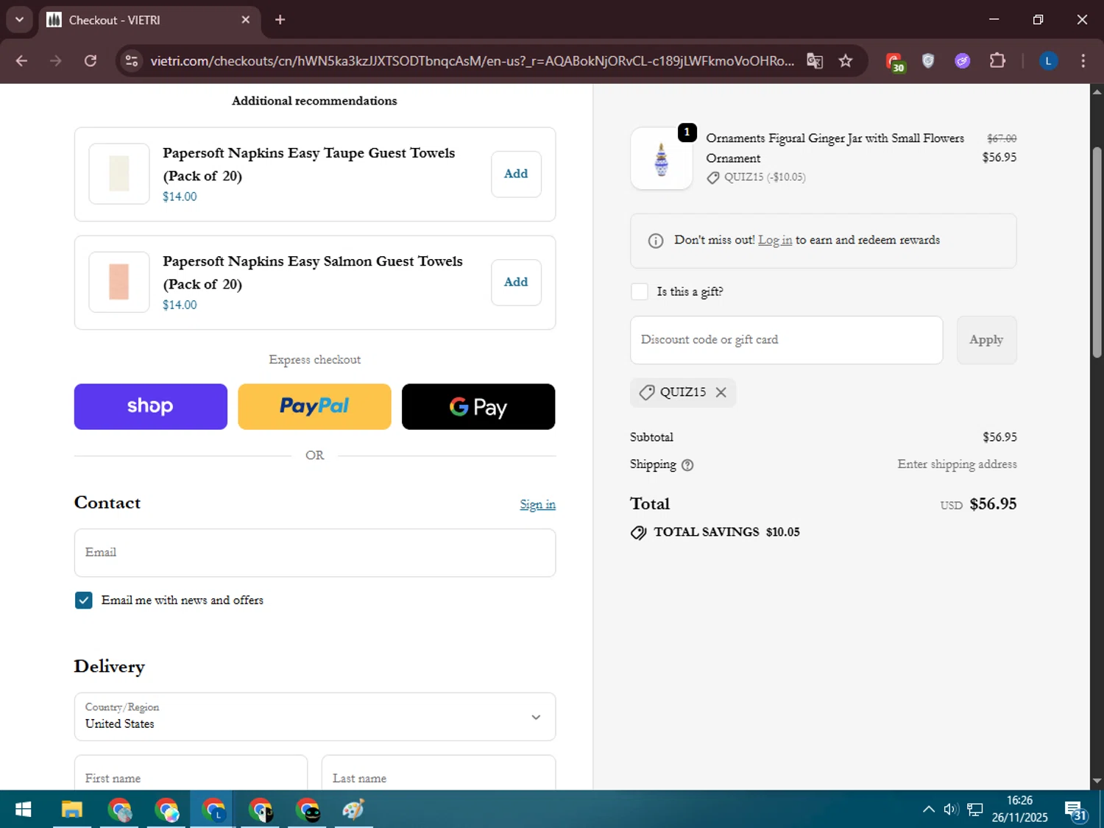Image resolution: width=1104 pixels, height=828 pixels.
Task: Follow the Sign in link
Action: (x=537, y=504)
